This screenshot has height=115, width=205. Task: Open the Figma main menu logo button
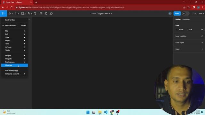click(4, 13)
